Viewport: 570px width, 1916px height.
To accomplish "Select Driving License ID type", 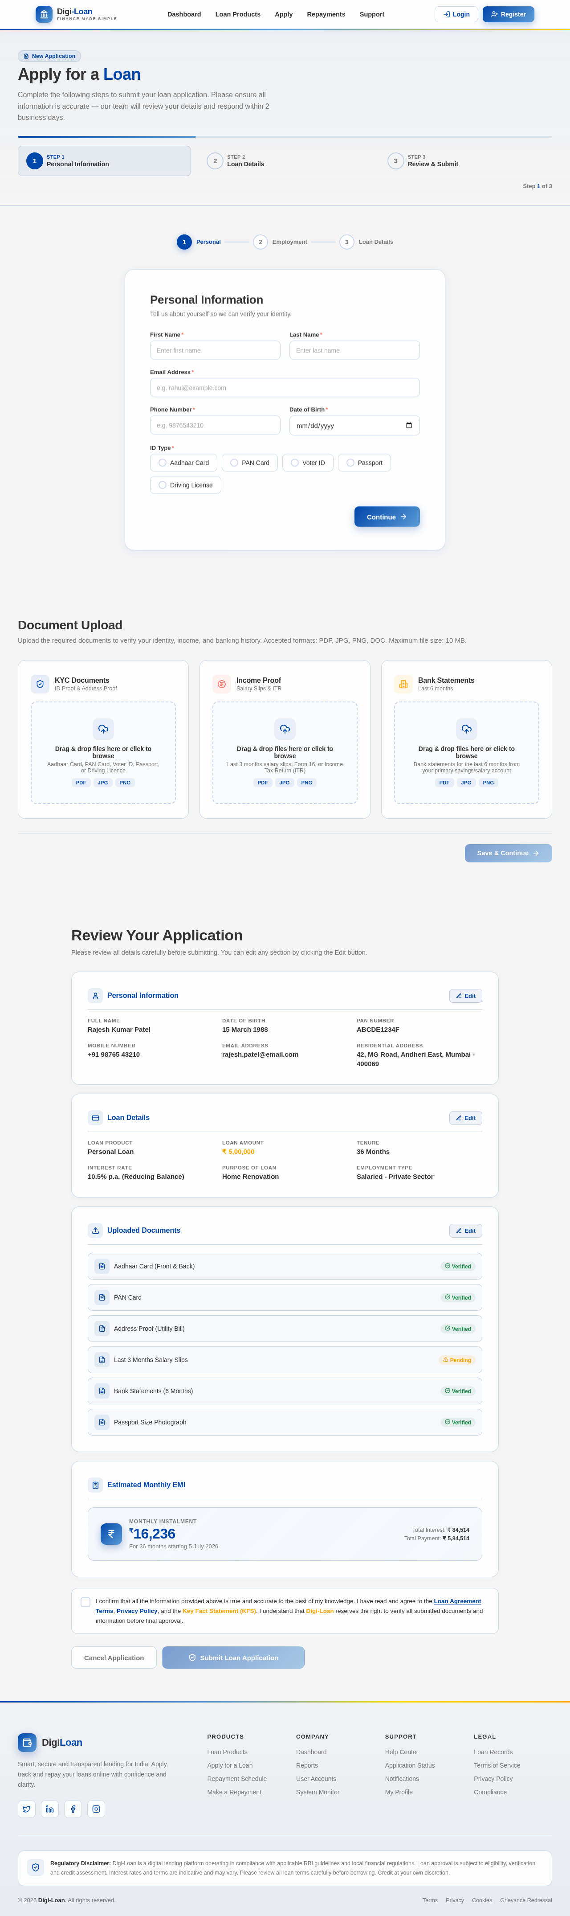I will pyautogui.click(x=186, y=485).
